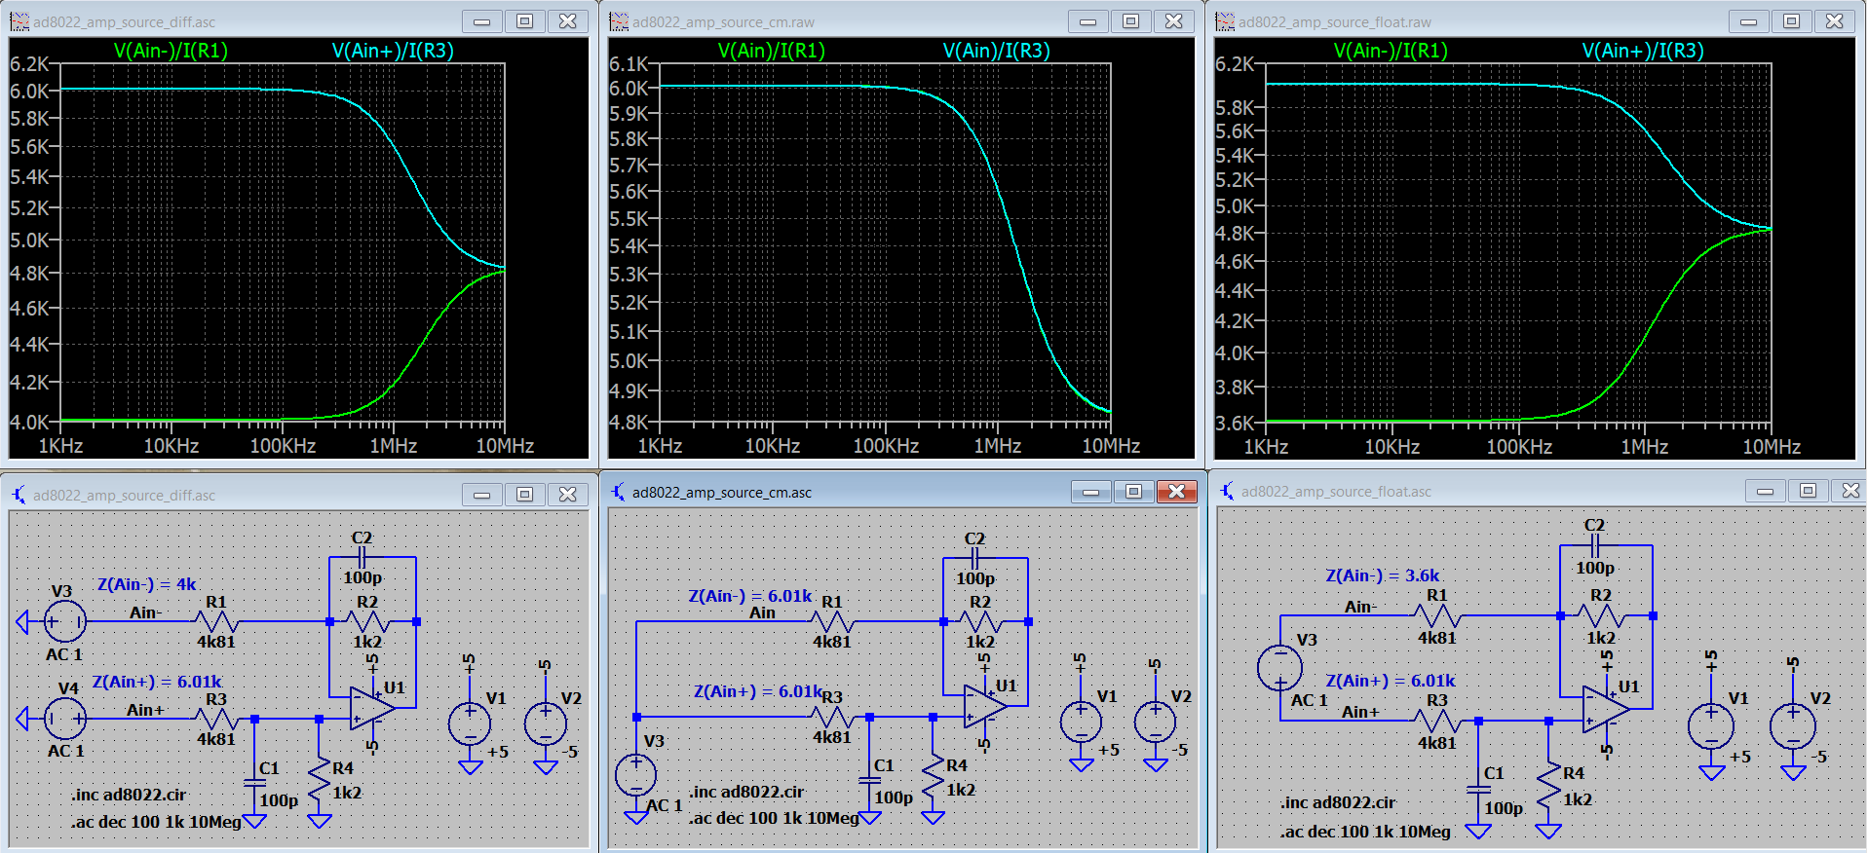1868x853 pixels.
Task: Click the 10MHz axis label in float.raw plot
Action: 1771,447
